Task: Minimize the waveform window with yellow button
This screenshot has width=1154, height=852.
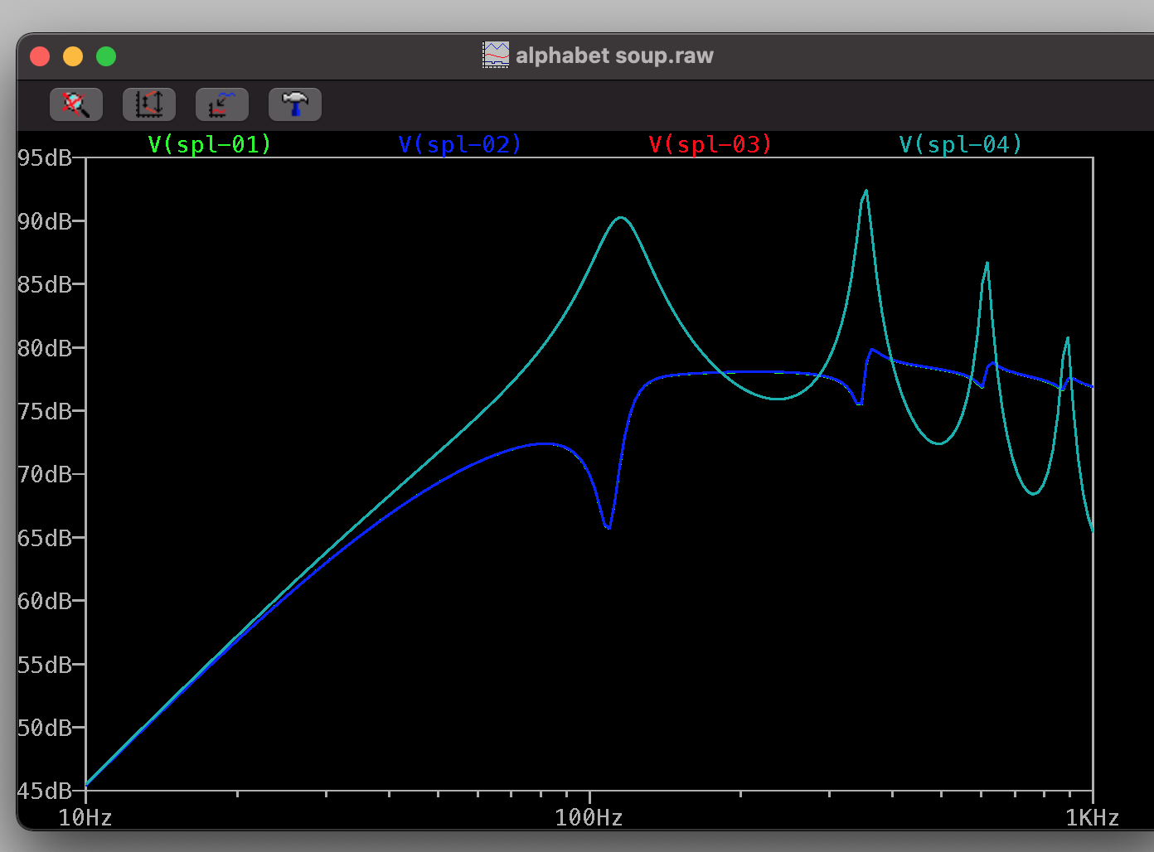Action: click(73, 56)
